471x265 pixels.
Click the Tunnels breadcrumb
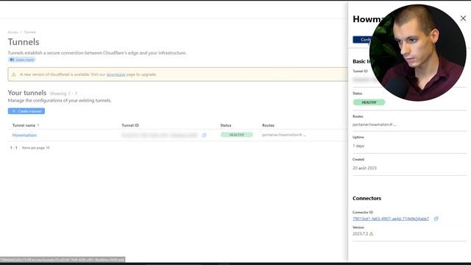click(30, 32)
